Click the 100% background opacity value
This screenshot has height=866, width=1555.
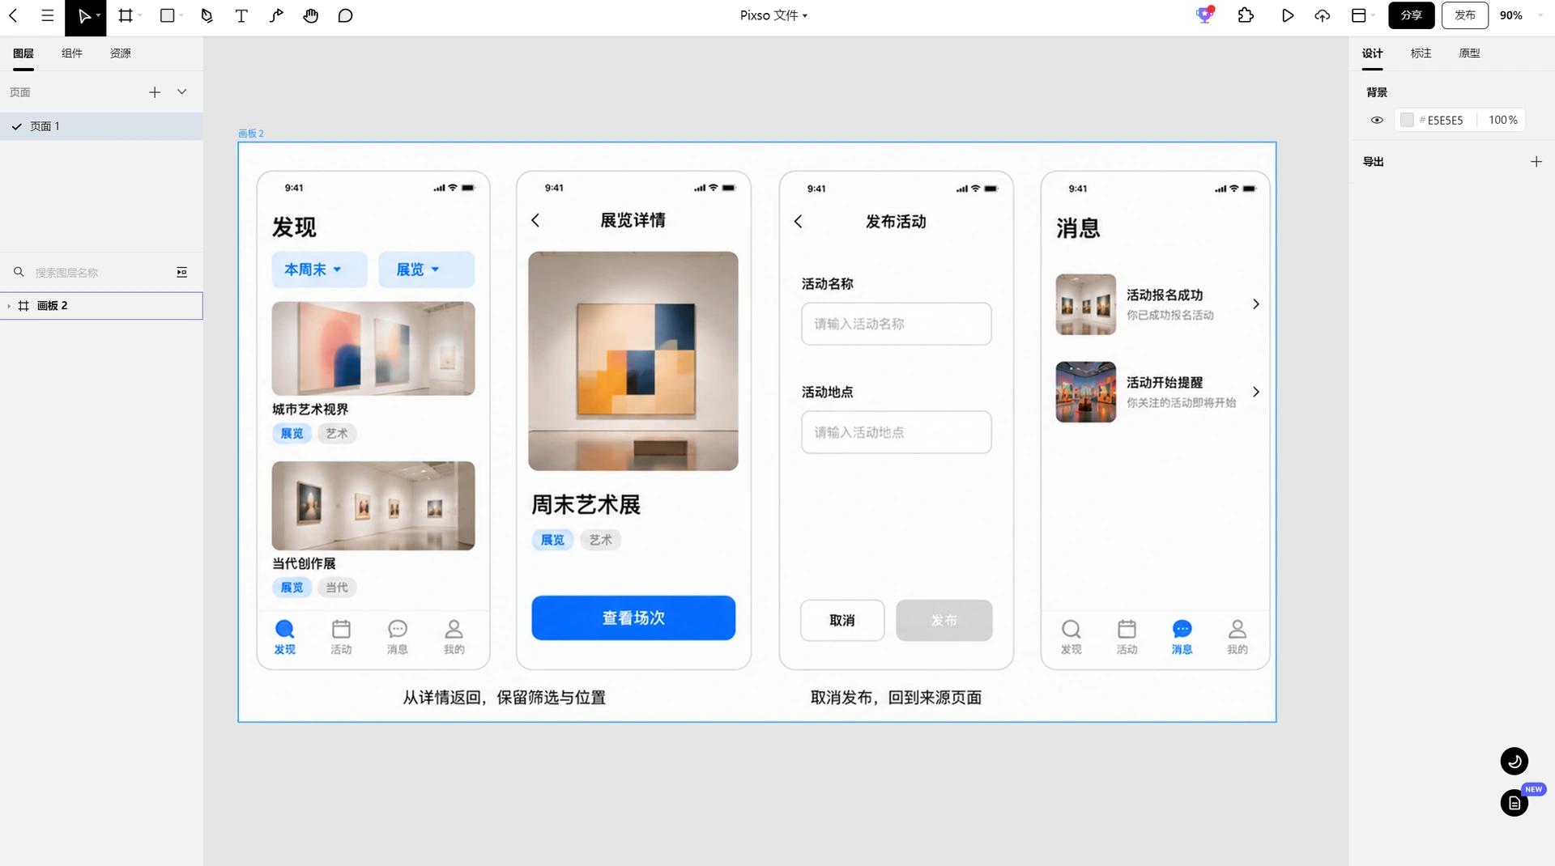pyautogui.click(x=1502, y=120)
